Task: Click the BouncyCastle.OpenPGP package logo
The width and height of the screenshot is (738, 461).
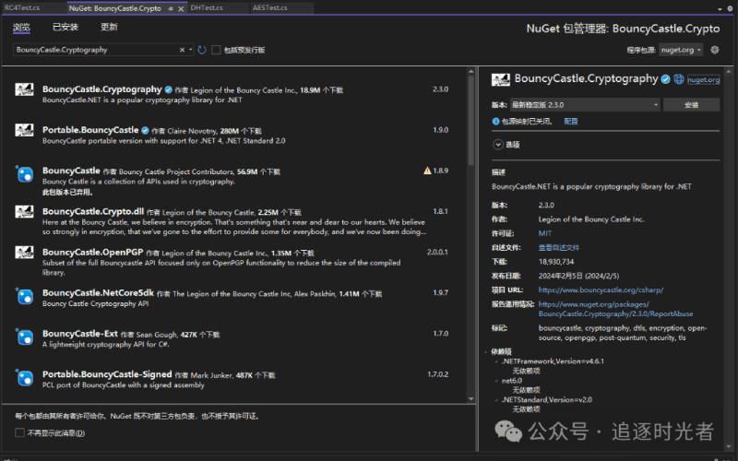Action: [24, 253]
